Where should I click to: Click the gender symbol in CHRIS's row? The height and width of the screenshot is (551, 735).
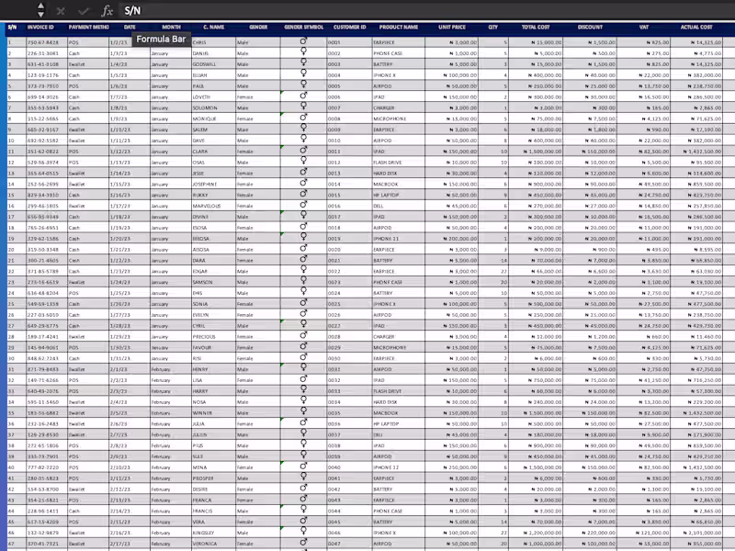304,41
